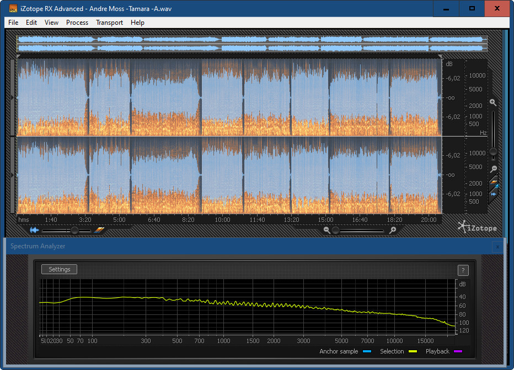Toggle the lower channel arrow on left edge
The image size is (514, 370).
pyautogui.click(x=13, y=175)
